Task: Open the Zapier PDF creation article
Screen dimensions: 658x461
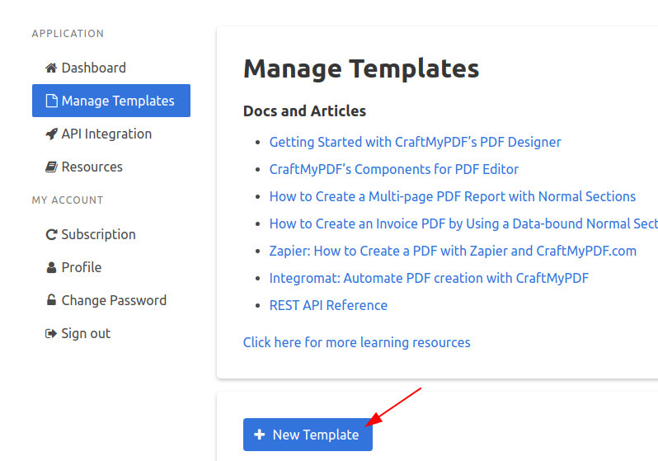Action: click(453, 251)
